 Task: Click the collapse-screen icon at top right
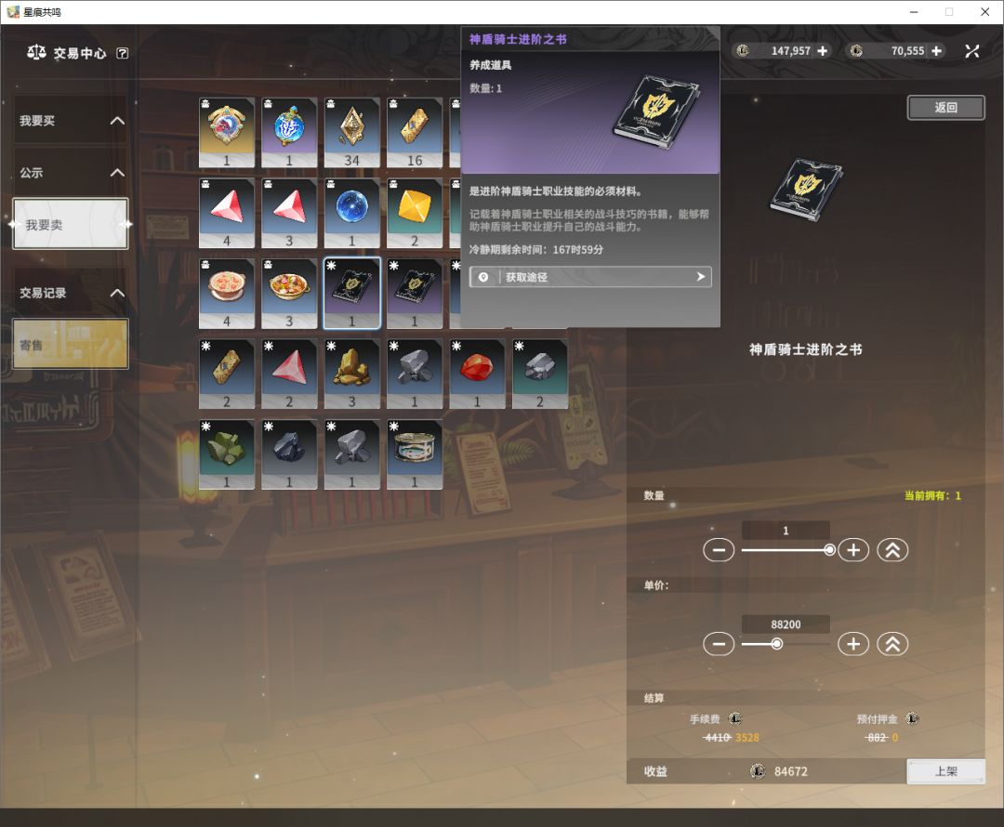(x=972, y=51)
